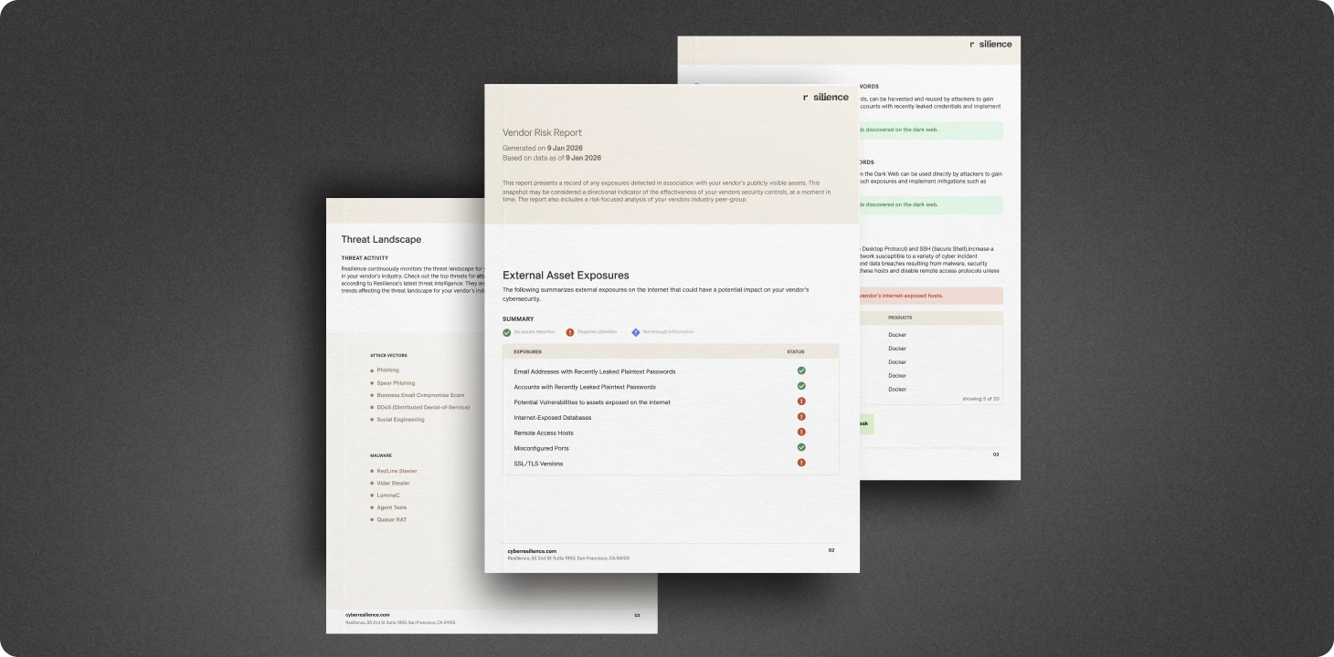Click the alert icon for Potential Vulnerabilities row

(801, 401)
